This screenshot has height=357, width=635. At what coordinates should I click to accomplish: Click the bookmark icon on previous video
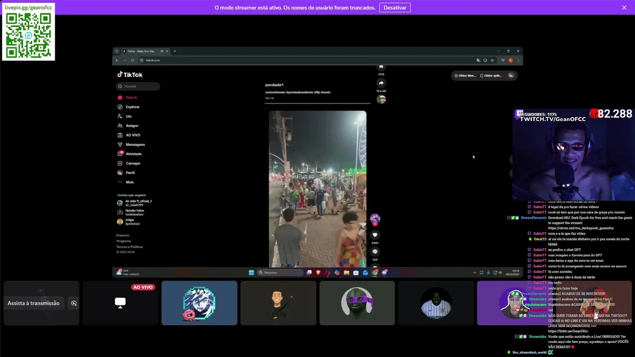pos(381,66)
